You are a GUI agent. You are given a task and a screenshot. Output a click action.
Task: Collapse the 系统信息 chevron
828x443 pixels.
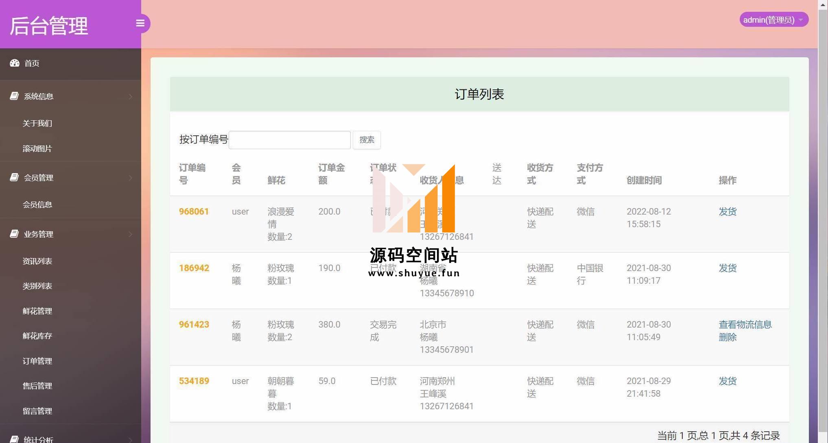click(x=131, y=96)
